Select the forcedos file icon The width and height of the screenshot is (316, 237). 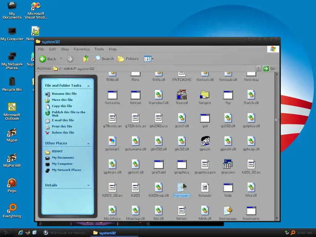point(112,95)
